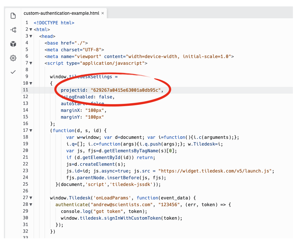299x244 pixels.
Task: Collapse the html tag fold on line 2
Action: pos(31,29)
